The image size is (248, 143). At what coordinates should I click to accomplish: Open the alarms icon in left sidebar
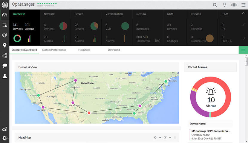point(4,35)
